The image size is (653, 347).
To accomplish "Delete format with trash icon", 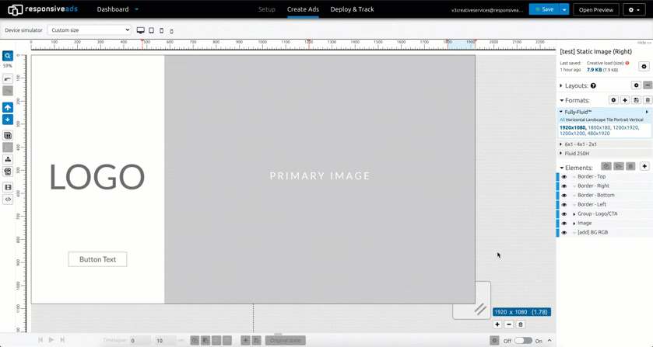I will [x=648, y=100].
